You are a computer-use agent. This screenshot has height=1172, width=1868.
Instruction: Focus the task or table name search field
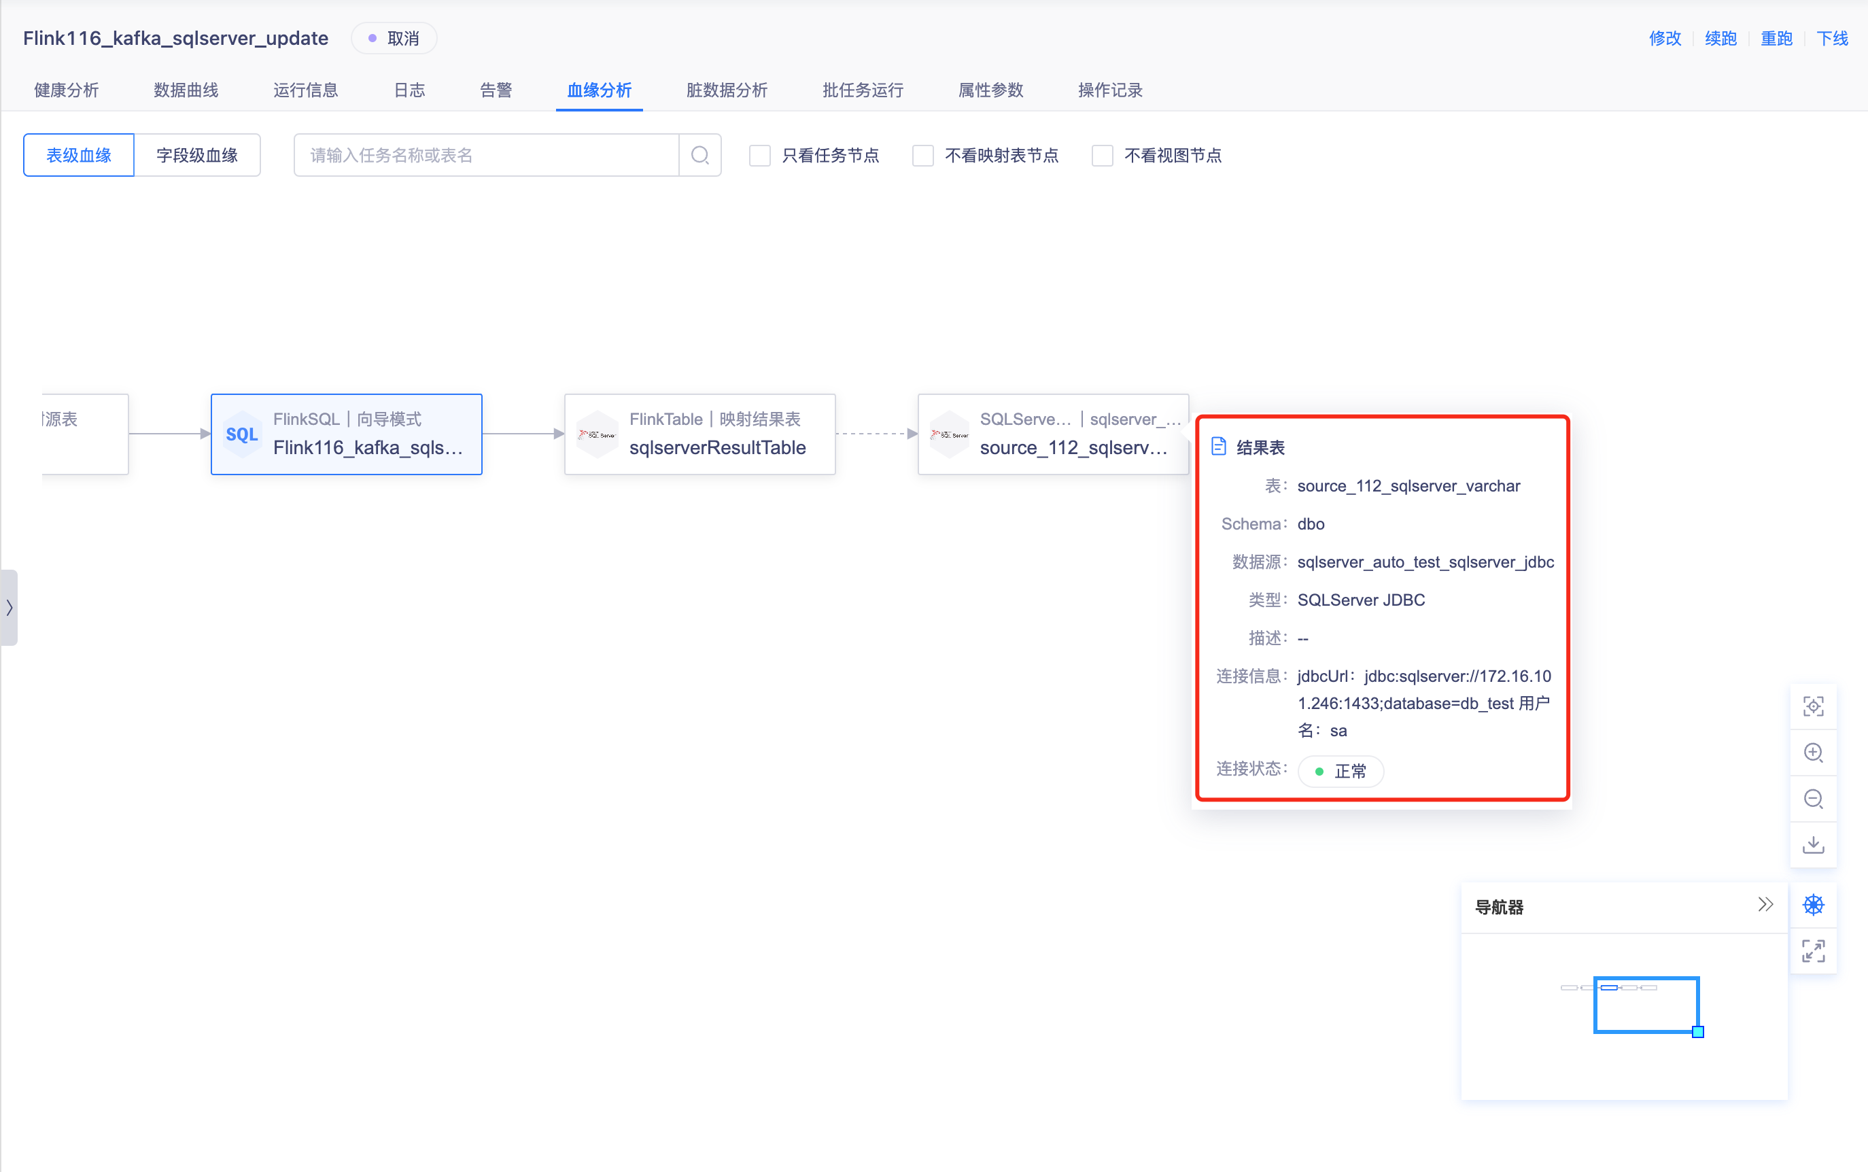click(x=487, y=155)
